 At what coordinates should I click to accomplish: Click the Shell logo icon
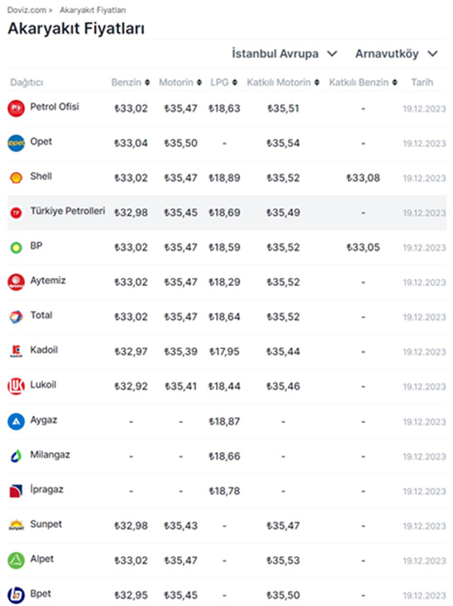click(16, 177)
